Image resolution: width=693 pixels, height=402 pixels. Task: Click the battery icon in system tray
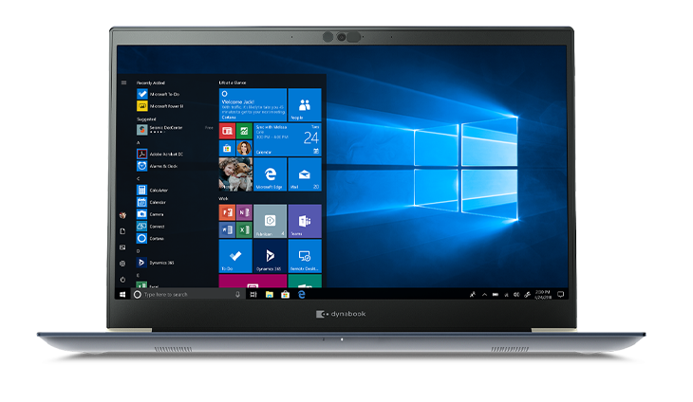click(x=496, y=294)
